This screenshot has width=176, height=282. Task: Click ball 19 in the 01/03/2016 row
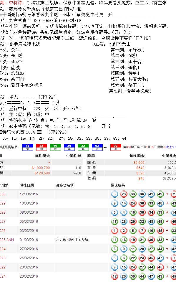pos(133,240)
